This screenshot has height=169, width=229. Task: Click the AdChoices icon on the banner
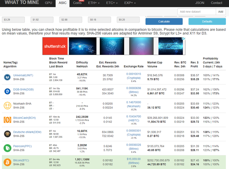184,39
